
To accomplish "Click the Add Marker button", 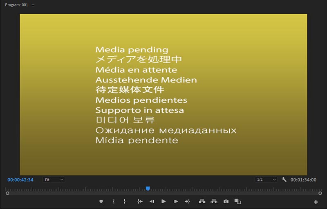I will pyautogui.click(x=101, y=201).
